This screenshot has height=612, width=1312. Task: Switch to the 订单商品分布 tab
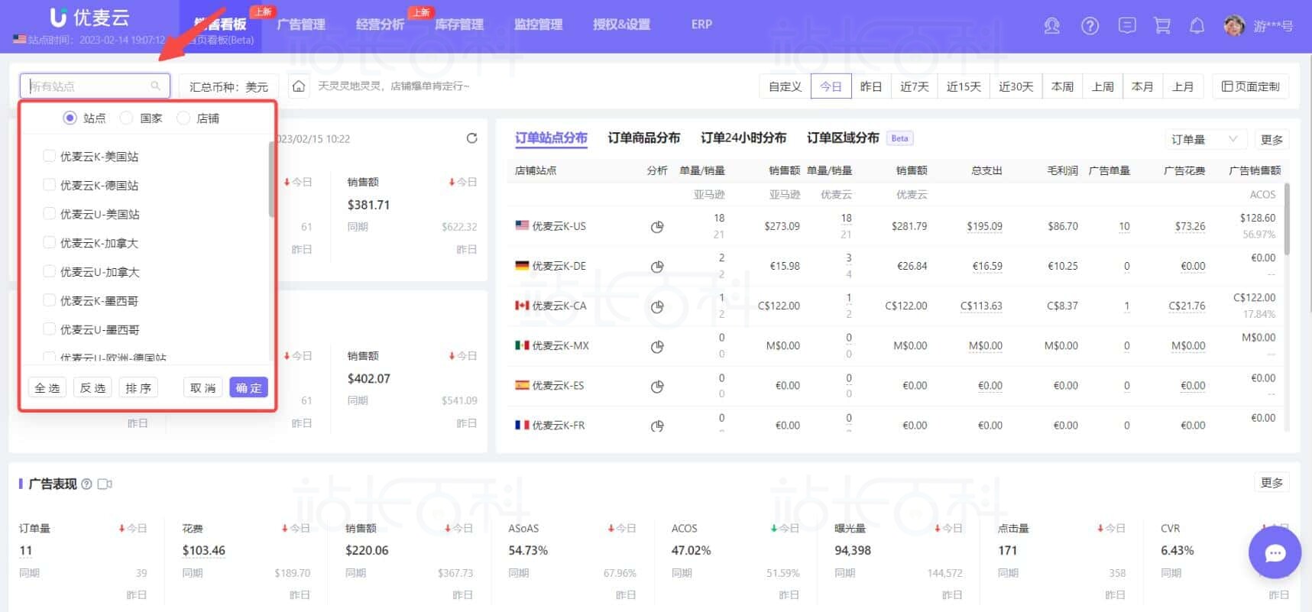[643, 138]
